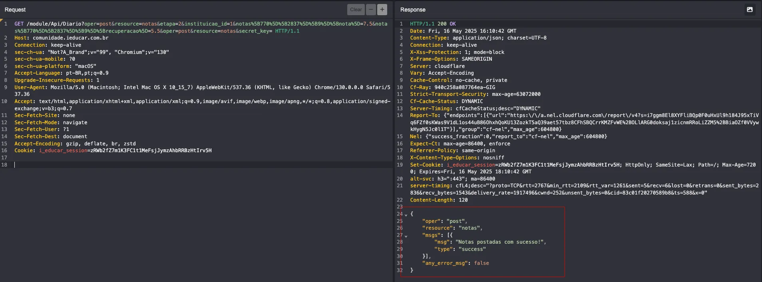Image resolution: width=762 pixels, height=282 pixels.
Task: Click the Request panel title
Action: click(15, 10)
